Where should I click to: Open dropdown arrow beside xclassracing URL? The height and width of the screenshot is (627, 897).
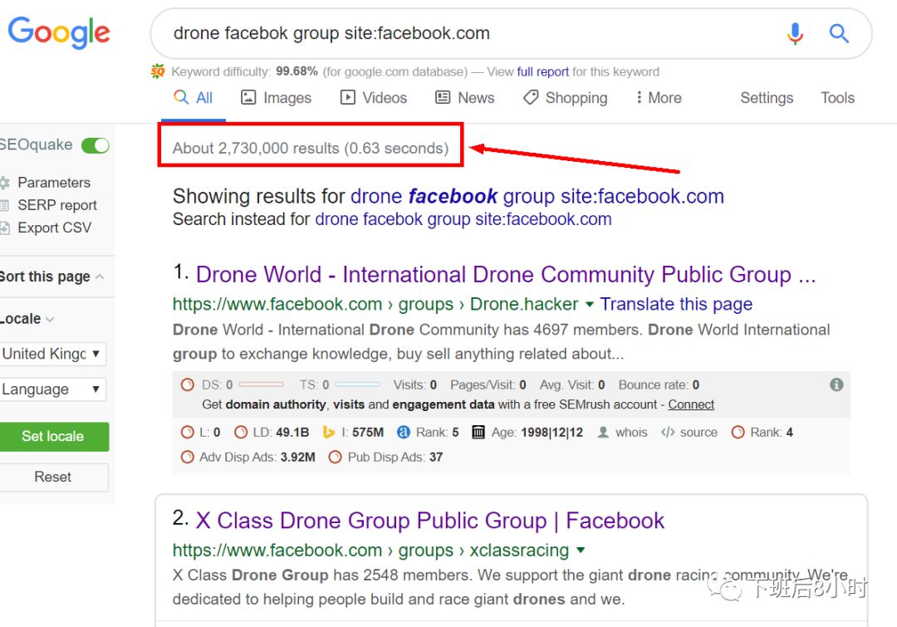pos(581,551)
